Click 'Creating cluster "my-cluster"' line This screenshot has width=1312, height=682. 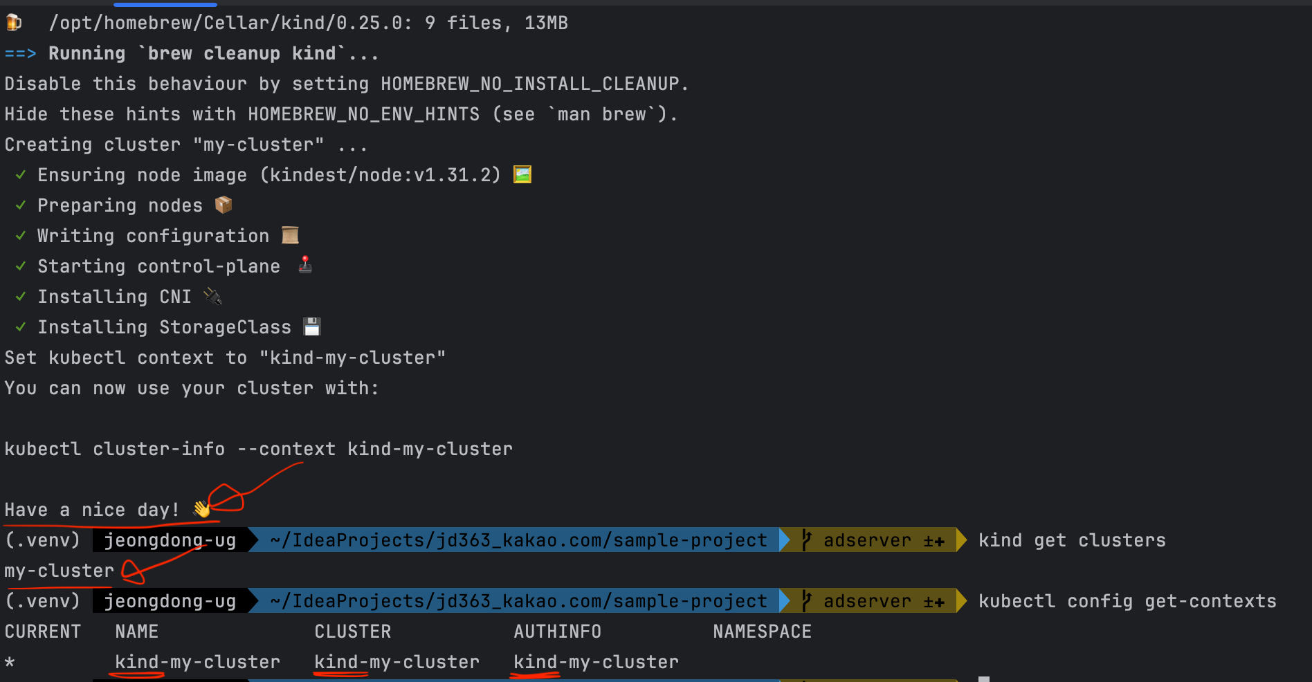186,145
